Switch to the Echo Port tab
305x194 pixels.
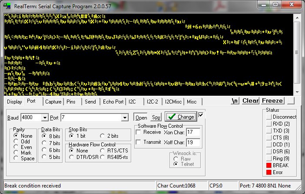pos(113,102)
